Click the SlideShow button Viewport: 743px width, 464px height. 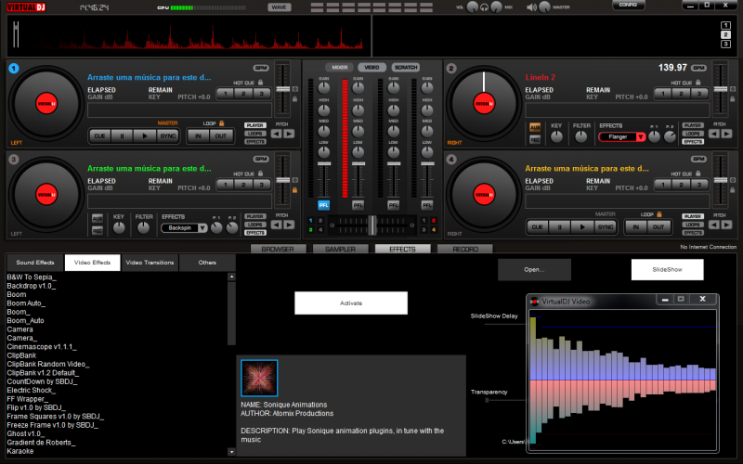click(667, 269)
